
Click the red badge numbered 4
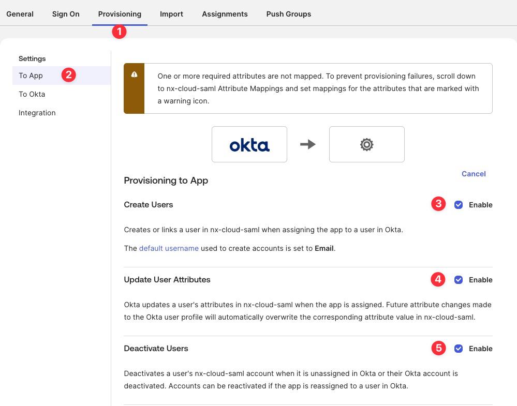click(x=438, y=279)
